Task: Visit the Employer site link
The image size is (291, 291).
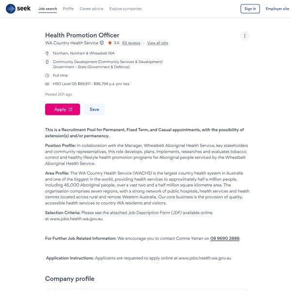Action: tap(277, 9)
